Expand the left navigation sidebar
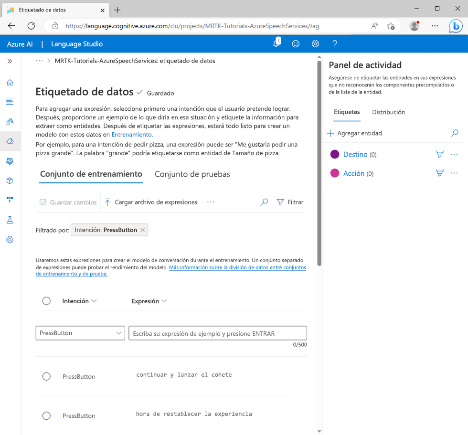Screen dimensions: 468x435 click(10, 61)
